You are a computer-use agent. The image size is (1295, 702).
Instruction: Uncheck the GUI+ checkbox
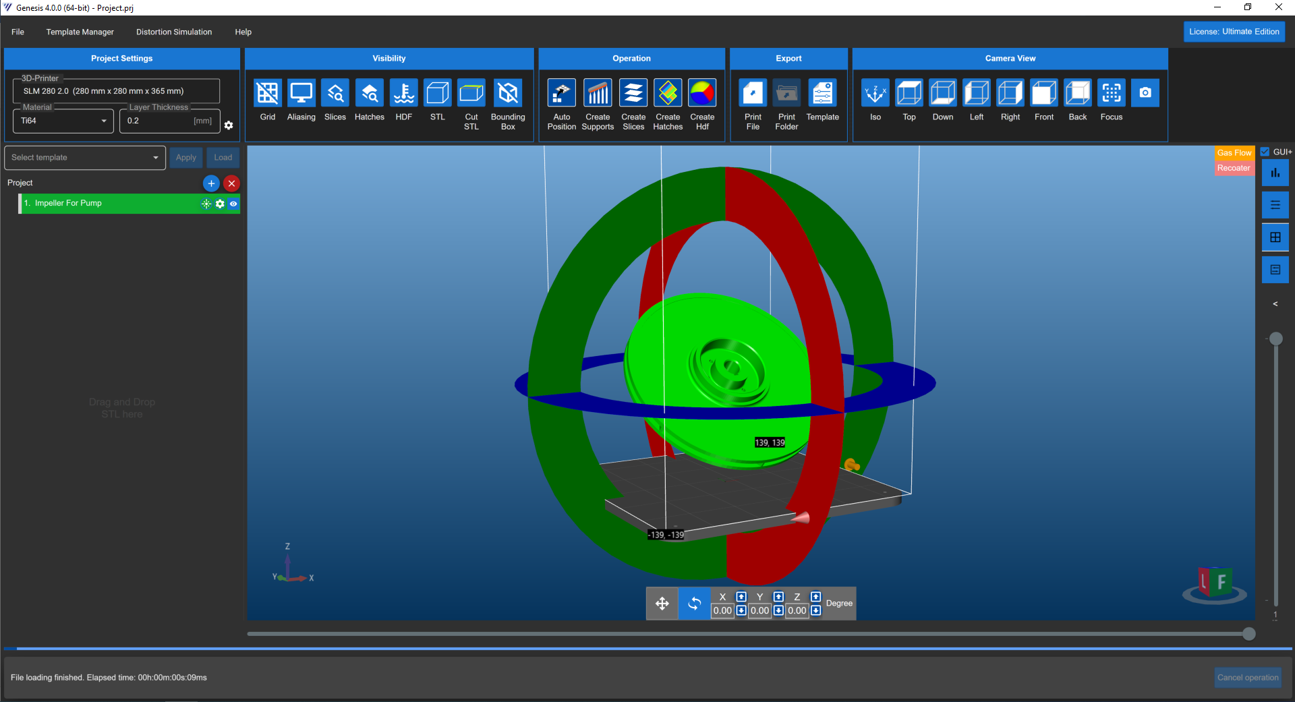[1265, 152]
